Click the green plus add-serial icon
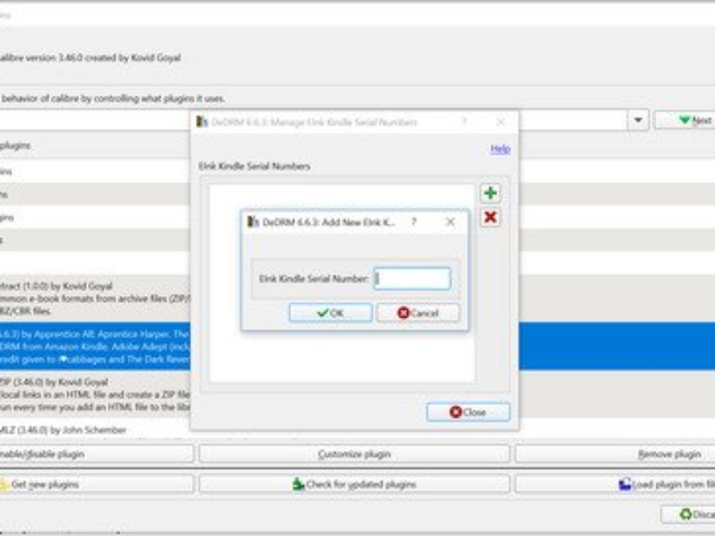 (x=490, y=193)
